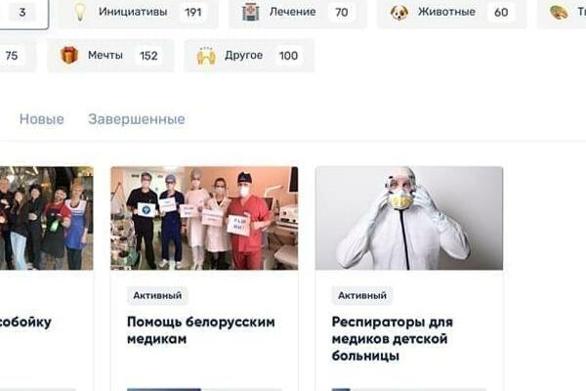Click the count 152 next to Мечты
Image resolution: width=586 pixels, height=391 pixels.
point(148,56)
